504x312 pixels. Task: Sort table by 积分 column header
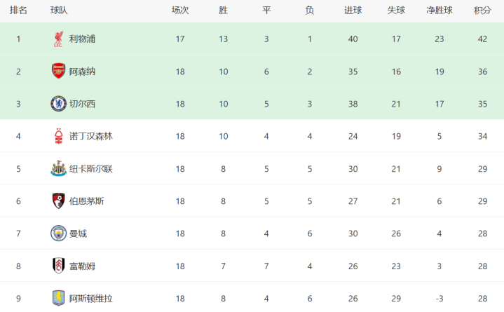click(x=482, y=11)
